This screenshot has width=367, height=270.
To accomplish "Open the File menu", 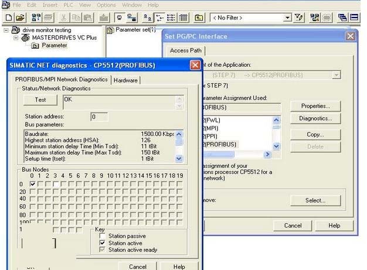I will point(17,5).
